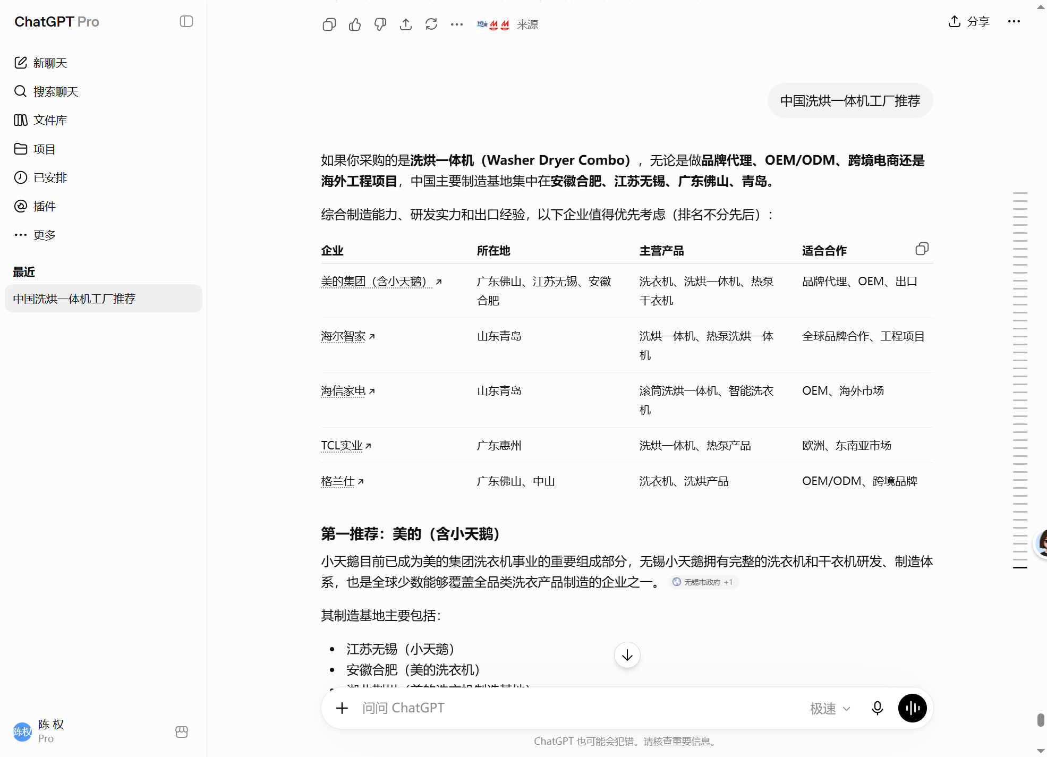Start a new chat with 新聊天
The width and height of the screenshot is (1047, 757).
[41, 63]
